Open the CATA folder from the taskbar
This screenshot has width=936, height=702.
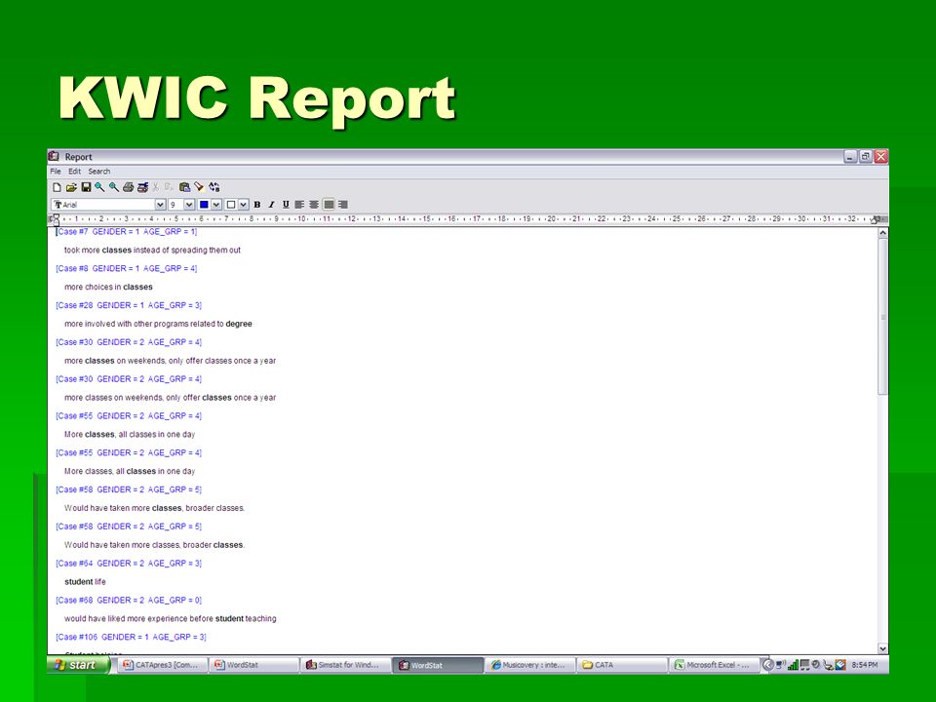pyautogui.click(x=622, y=665)
